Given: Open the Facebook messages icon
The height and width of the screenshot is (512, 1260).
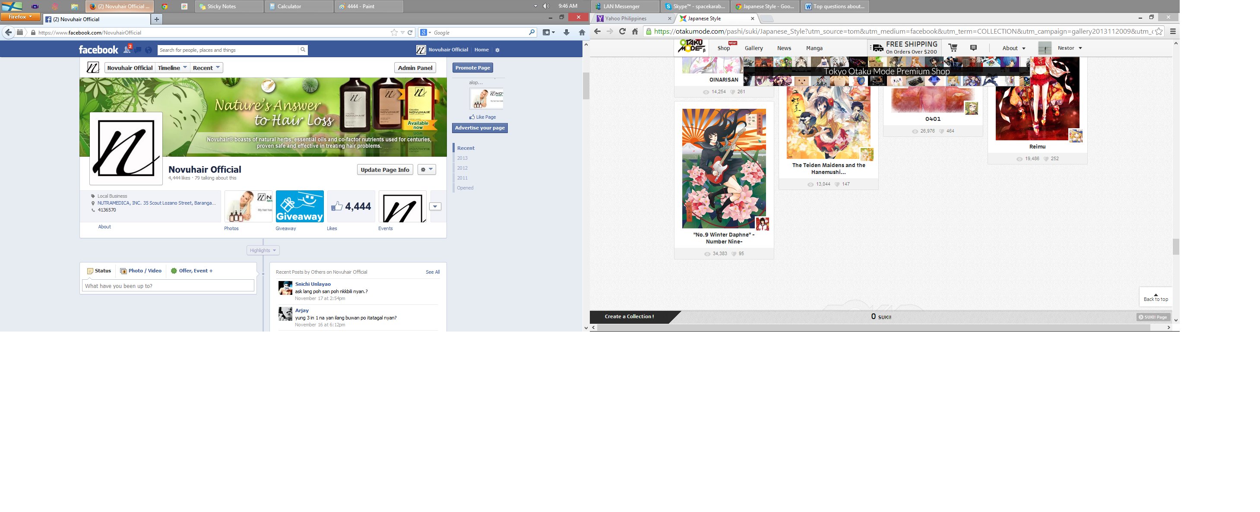Looking at the screenshot, I should tap(138, 49).
